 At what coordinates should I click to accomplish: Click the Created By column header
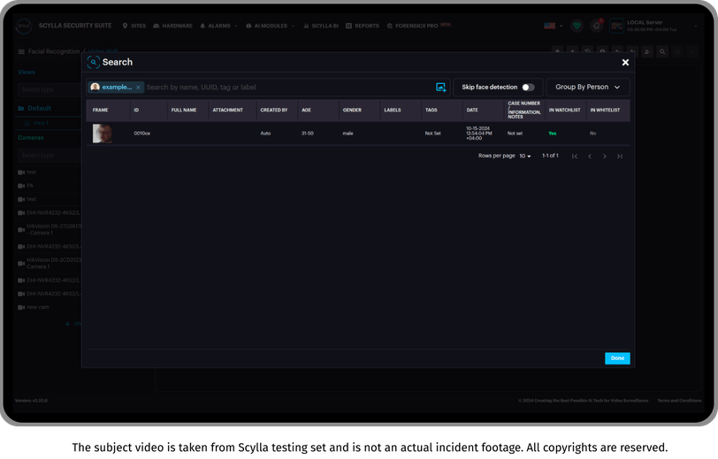pyautogui.click(x=274, y=110)
